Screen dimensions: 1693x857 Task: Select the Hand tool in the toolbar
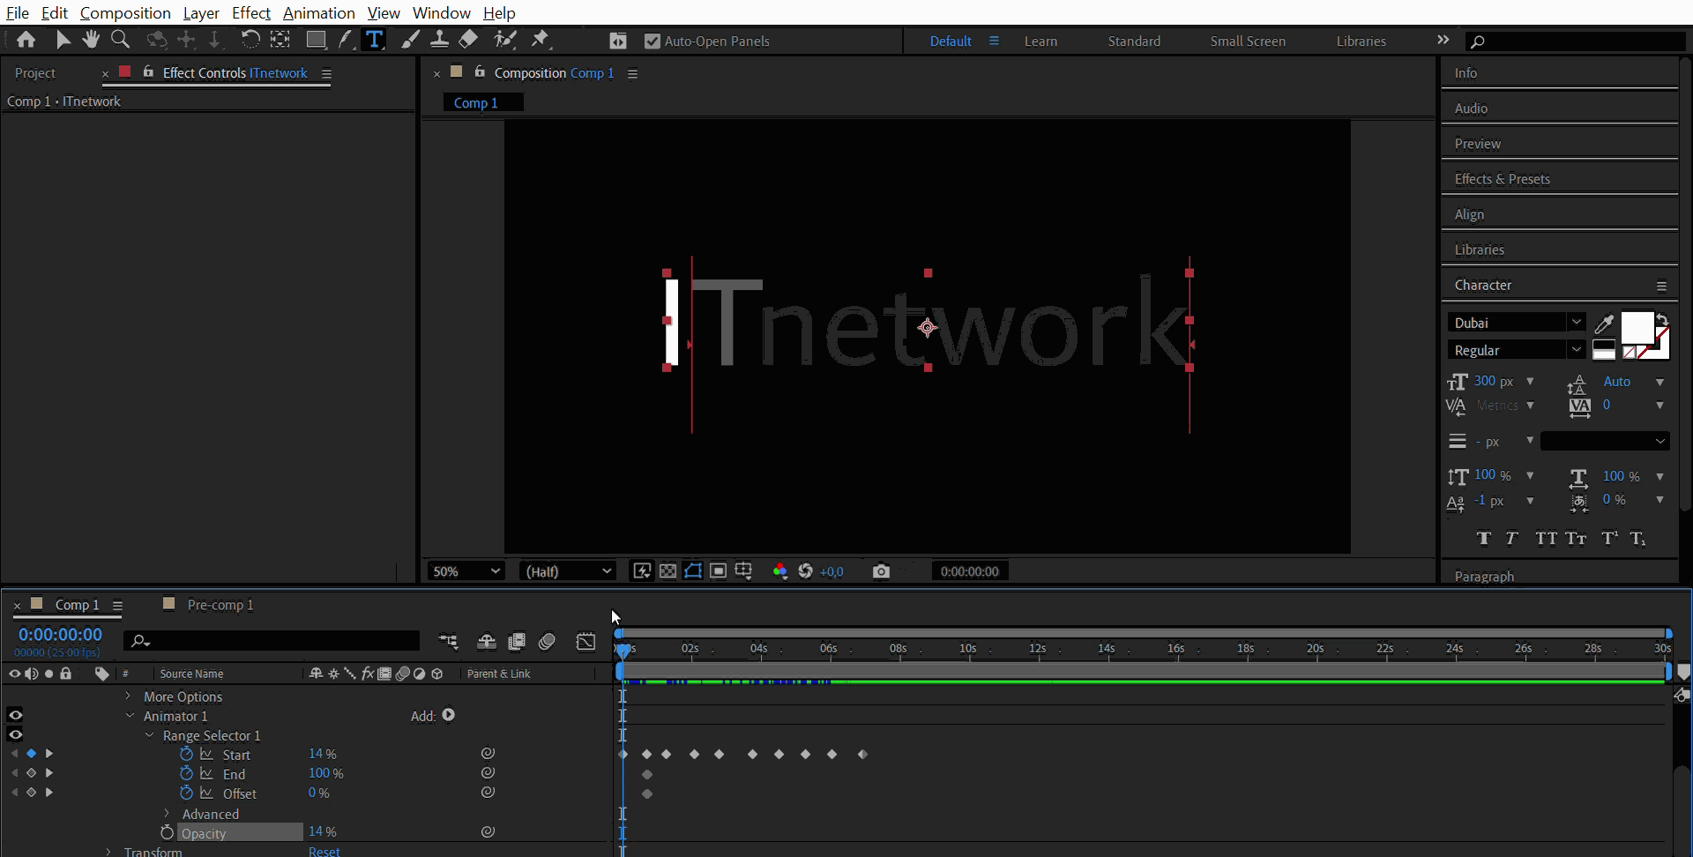click(x=91, y=39)
